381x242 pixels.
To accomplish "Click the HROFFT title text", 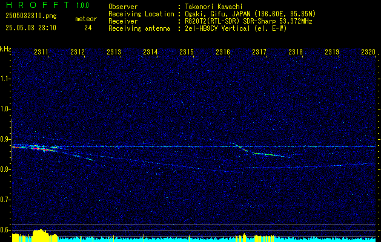I will pos(38,5).
